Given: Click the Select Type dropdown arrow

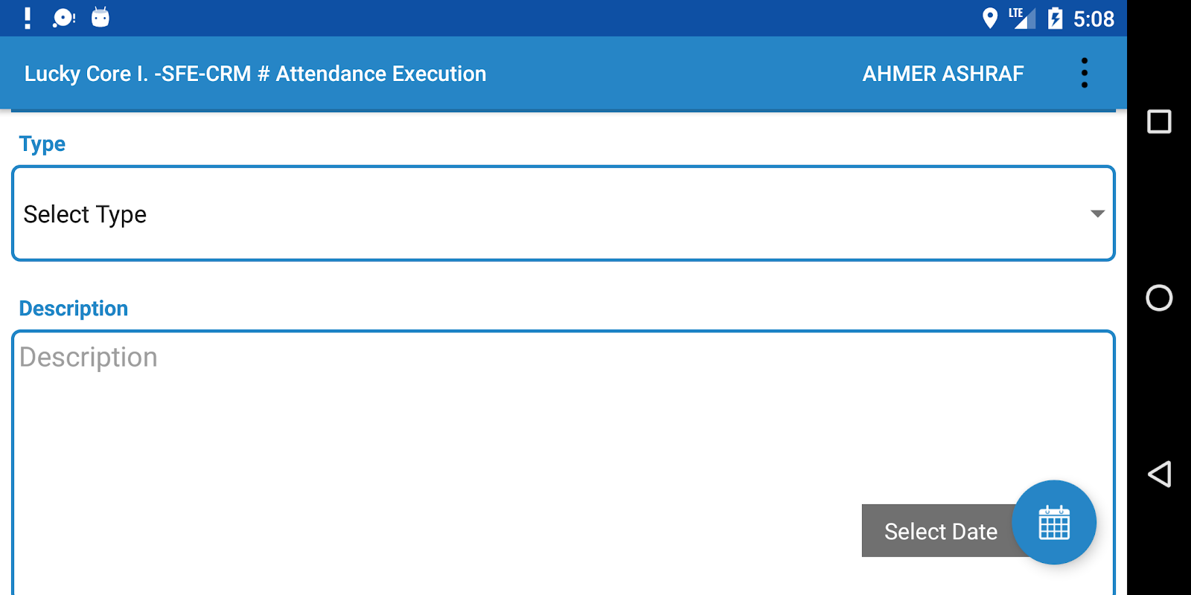Looking at the screenshot, I should 1096,213.
